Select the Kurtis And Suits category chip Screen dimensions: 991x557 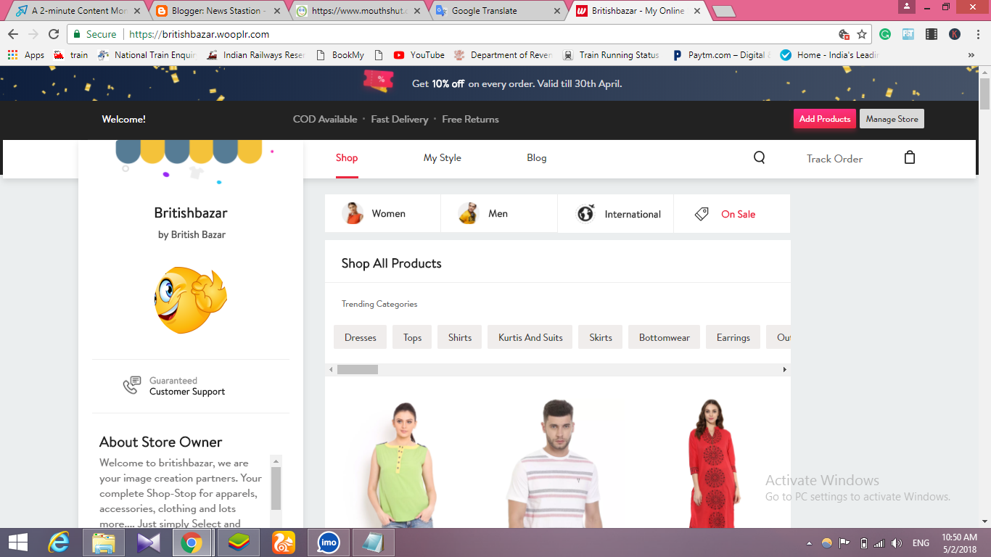(530, 337)
